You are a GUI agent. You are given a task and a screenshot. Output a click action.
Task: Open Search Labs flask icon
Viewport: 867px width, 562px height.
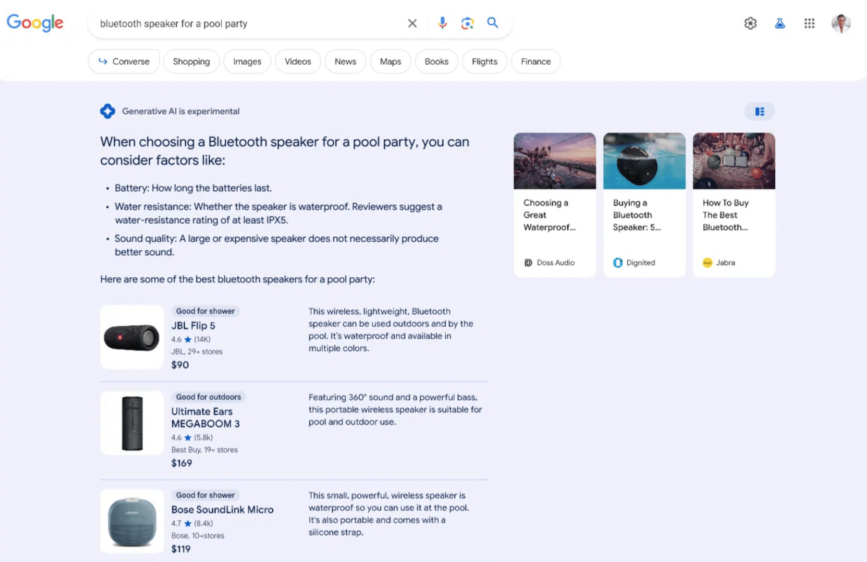pos(780,23)
